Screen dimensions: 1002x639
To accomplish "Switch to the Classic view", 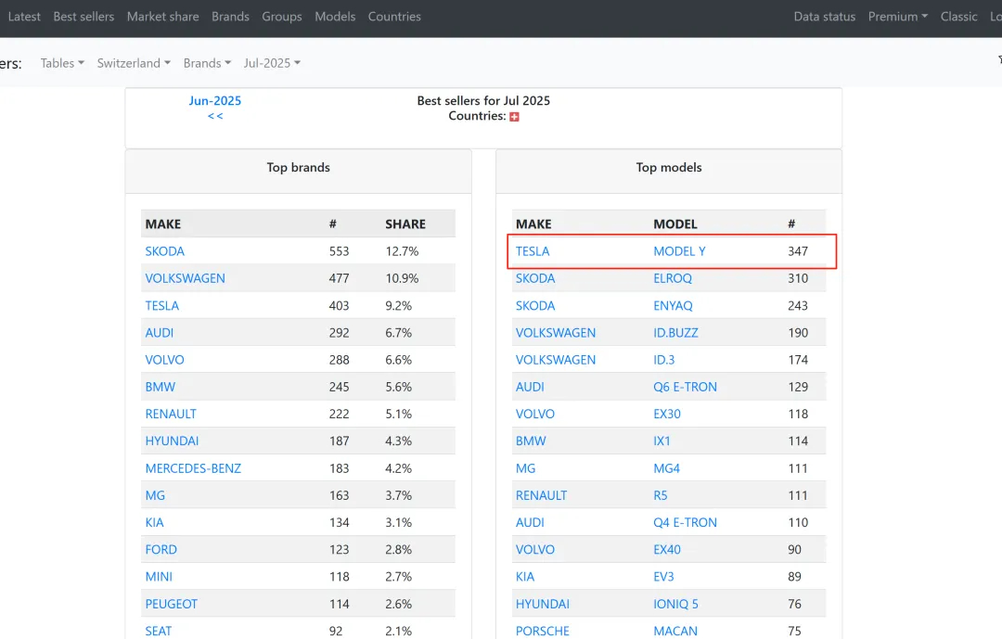I will point(958,17).
